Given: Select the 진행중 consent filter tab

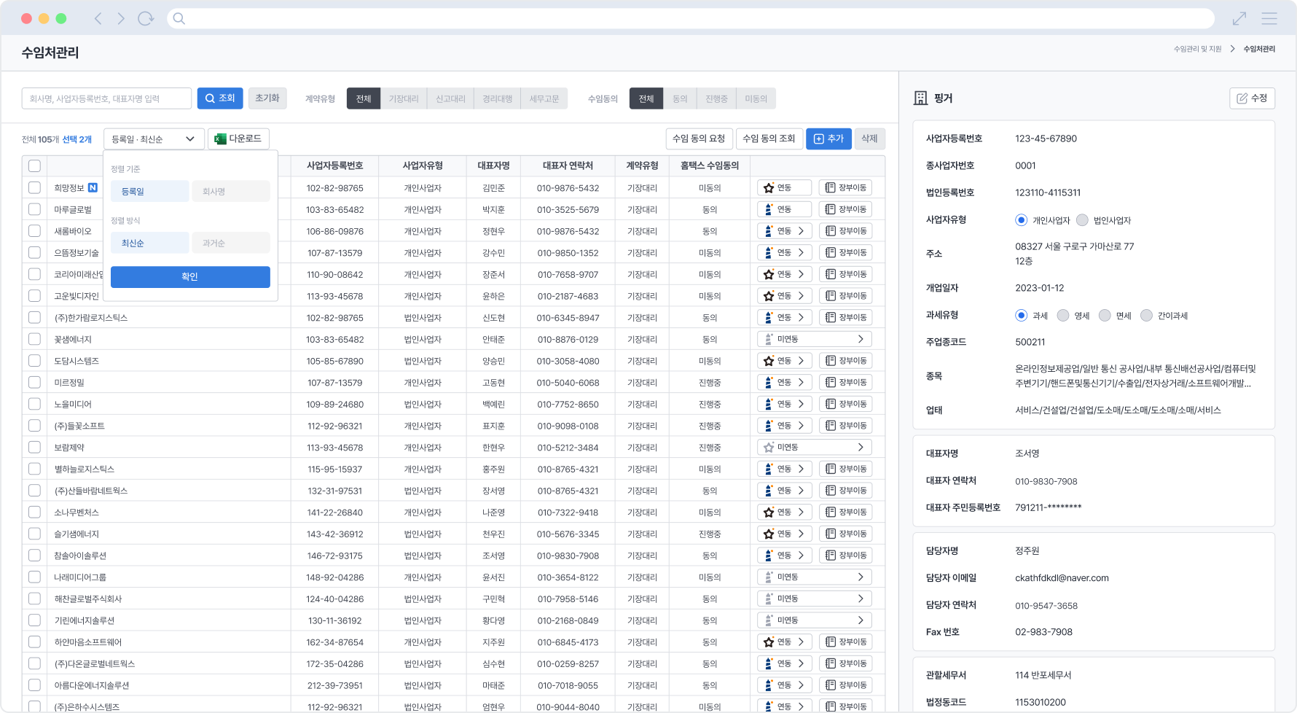Looking at the screenshot, I should pos(716,98).
